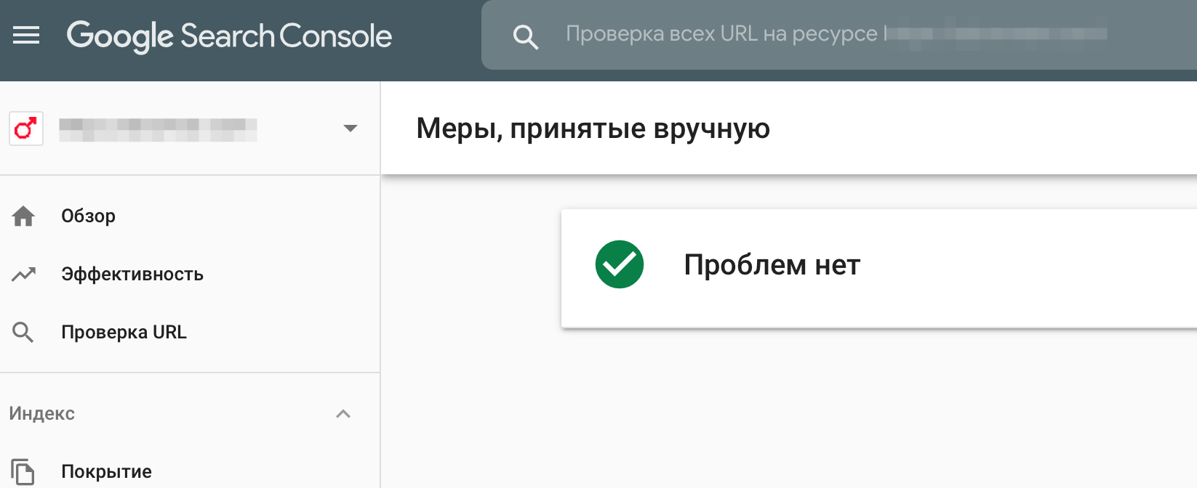Viewport: 1197px width, 488px height.
Task: Select Проверка URL in the sidebar
Action: 124,332
